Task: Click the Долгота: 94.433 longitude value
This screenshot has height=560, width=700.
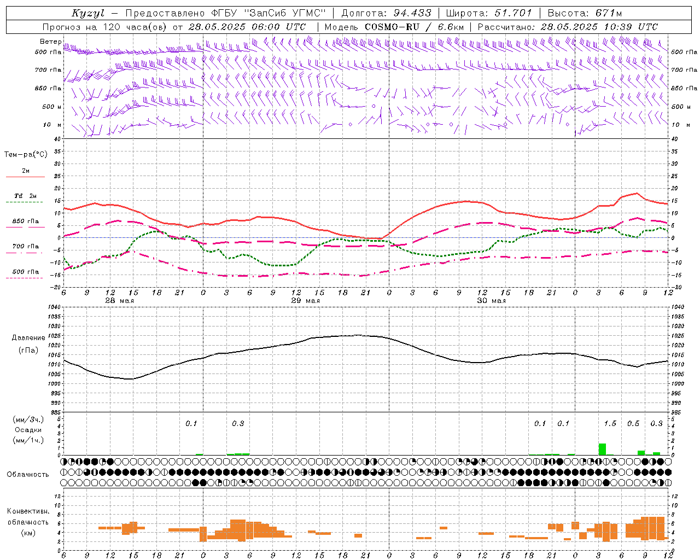Action: [386, 13]
